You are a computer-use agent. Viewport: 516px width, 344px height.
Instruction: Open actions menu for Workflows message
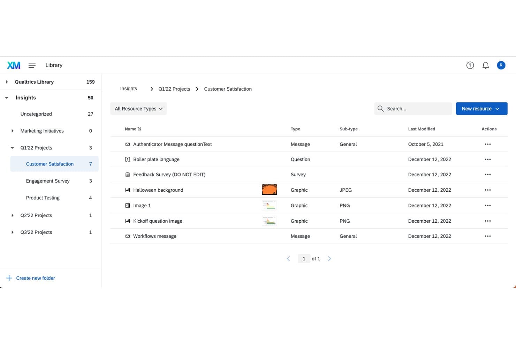(x=488, y=236)
